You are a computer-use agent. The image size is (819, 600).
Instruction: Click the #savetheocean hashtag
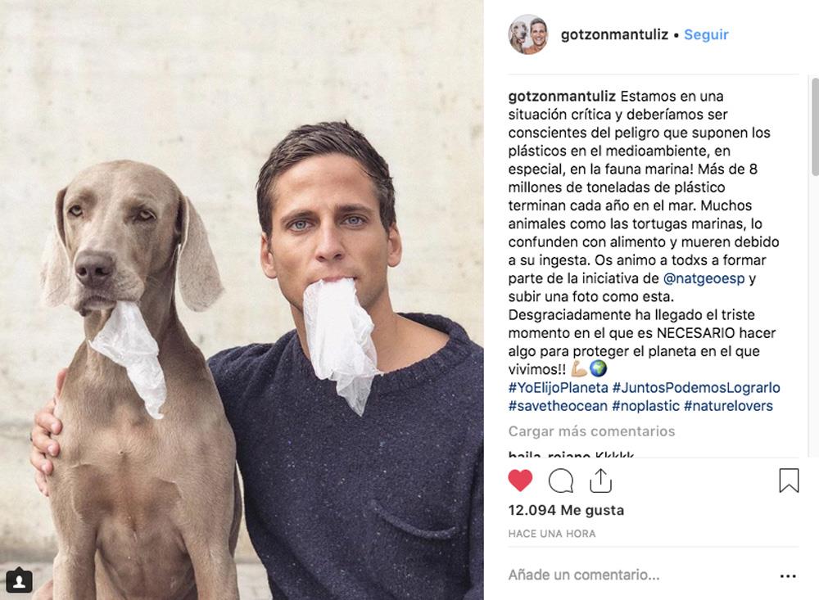[558, 406]
